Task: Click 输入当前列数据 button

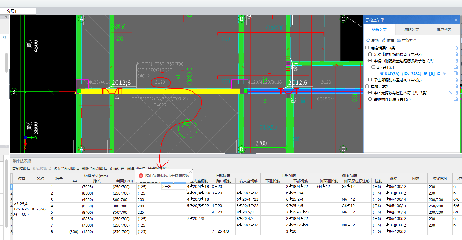Action: (x=66, y=169)
